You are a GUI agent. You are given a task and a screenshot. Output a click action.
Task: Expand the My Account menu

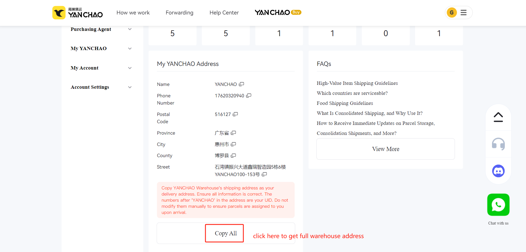coord(101,68)
